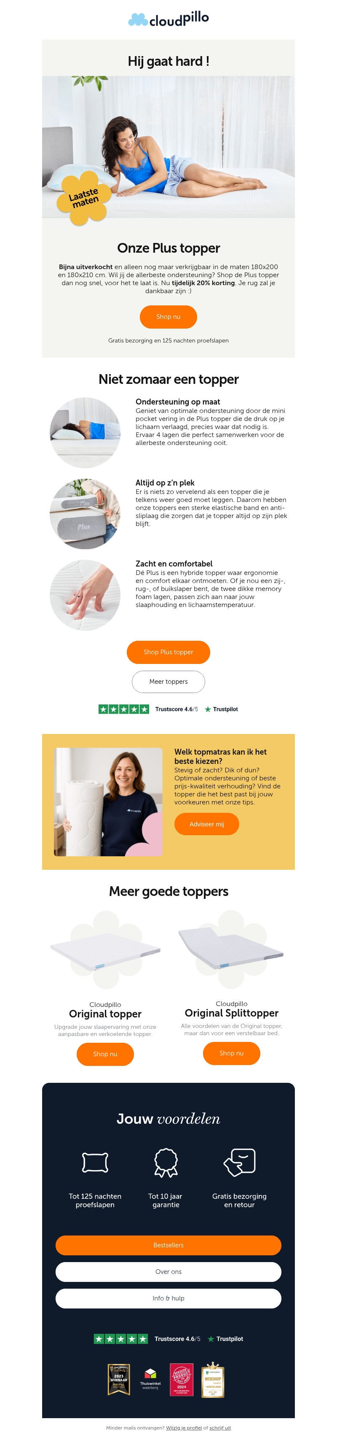This screenshot has height=1446, width=337.
Task: Open the Info & hulp menu bar
Action: tap(168, 1298)
